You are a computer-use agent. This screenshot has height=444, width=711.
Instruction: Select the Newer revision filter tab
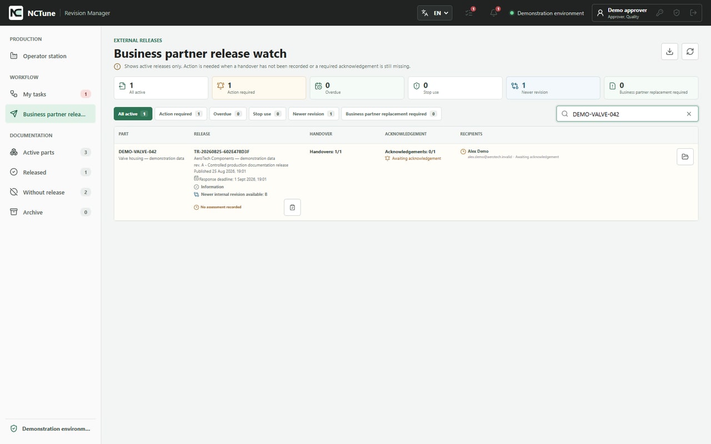[313, 114]
